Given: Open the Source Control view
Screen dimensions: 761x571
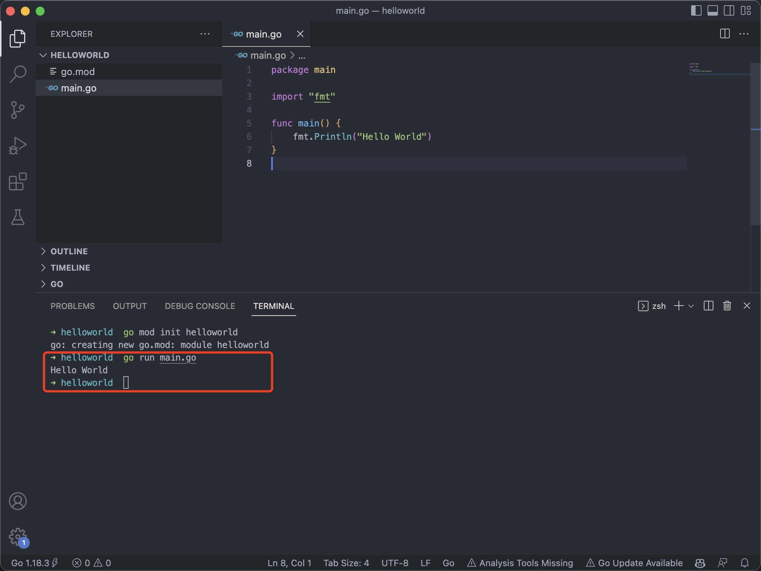Looking at the screenshot, I should coord(17,110).
